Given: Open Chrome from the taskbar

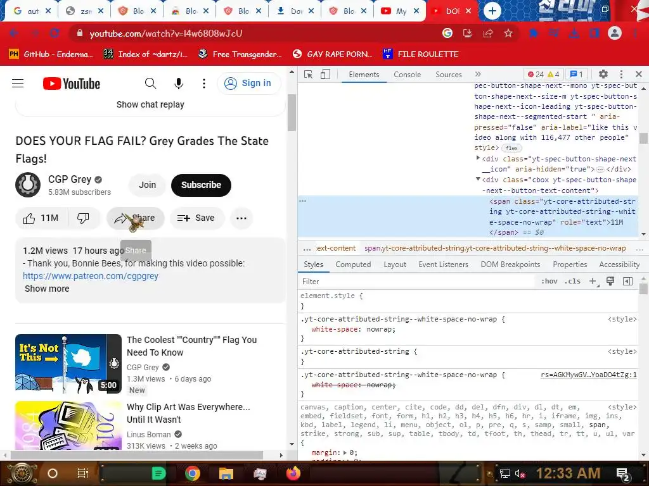Looking at the screenshot, I should pos(193,473).
